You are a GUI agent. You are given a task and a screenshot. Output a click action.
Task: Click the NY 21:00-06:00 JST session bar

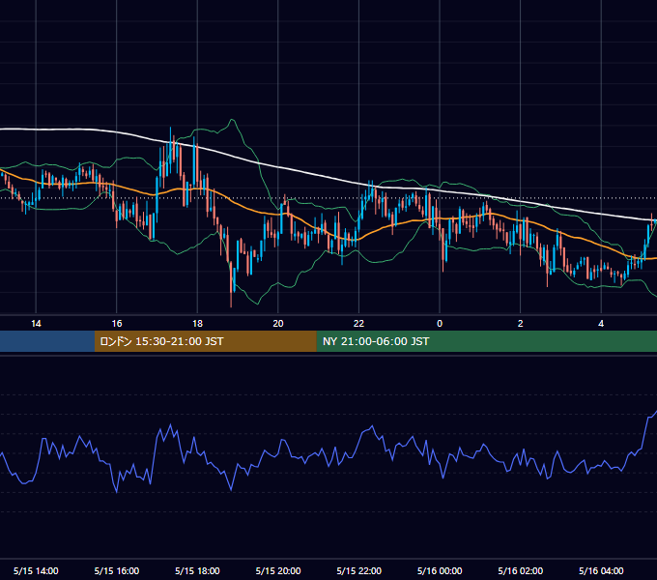tap(486, 341)
